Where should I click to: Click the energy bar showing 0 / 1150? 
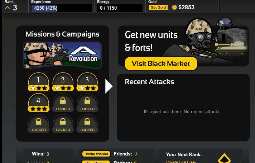coord(120,8)
